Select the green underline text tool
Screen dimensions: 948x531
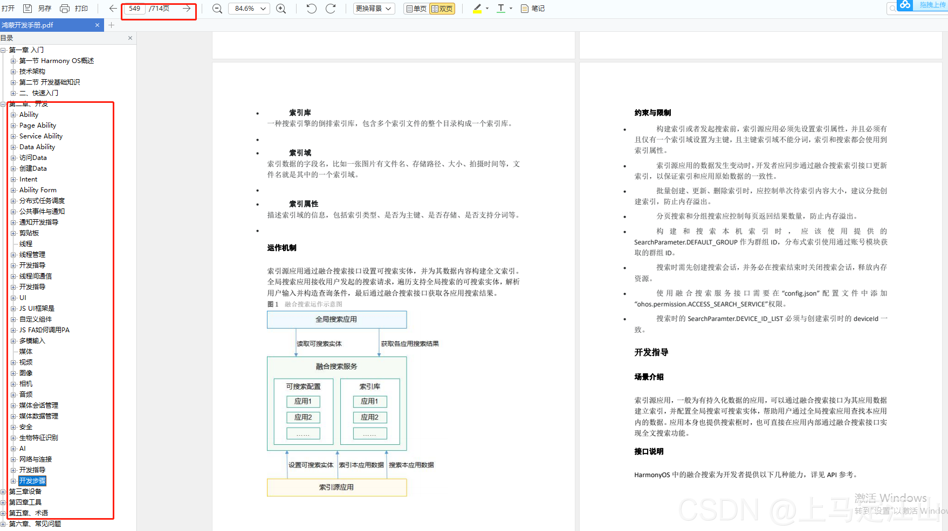click(x=501, y=9)
